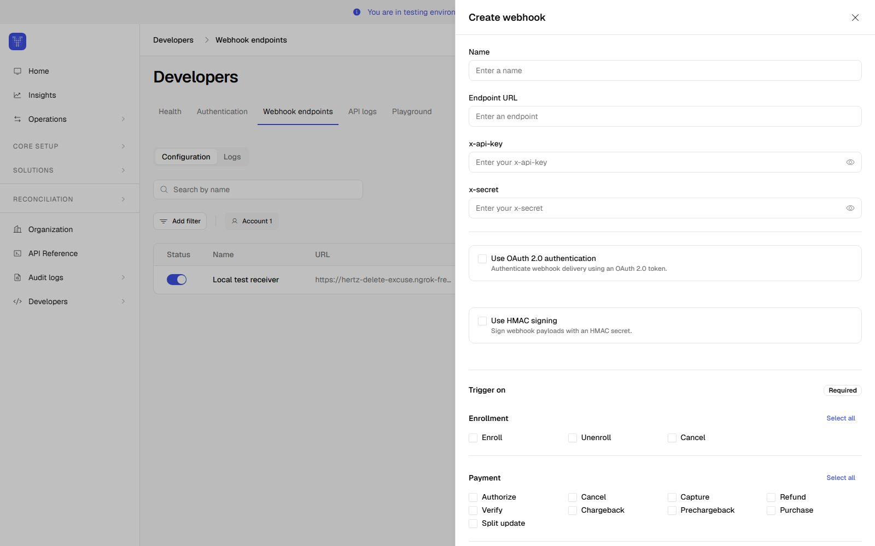Image resolution: width=875 pixels, height=546 pixels.
Task: Enable Use OAuth 2.0 authentication checkbox
Action: tap(482, 259)
